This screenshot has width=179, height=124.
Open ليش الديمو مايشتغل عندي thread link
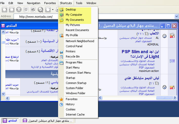(x=142, y=78)
